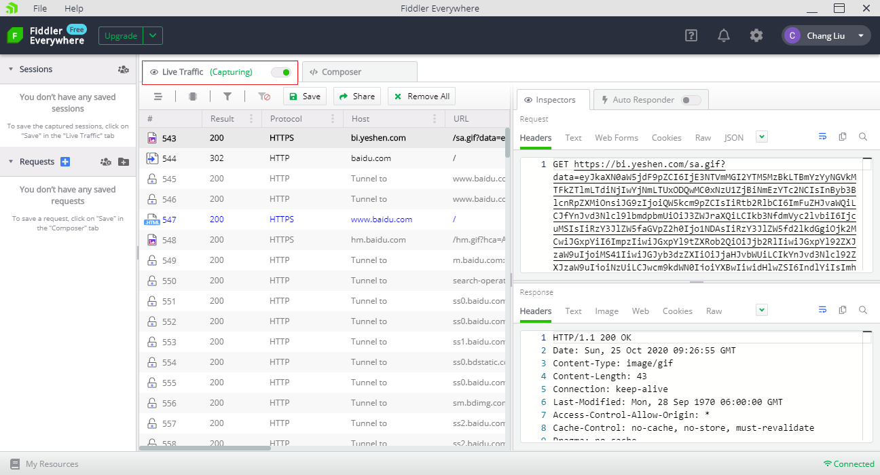
Task: Click the share sessions people icon
Action: tap(123, 69)
